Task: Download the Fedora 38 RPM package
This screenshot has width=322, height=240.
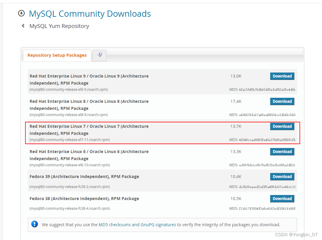Action: click(x=282, y=199)
